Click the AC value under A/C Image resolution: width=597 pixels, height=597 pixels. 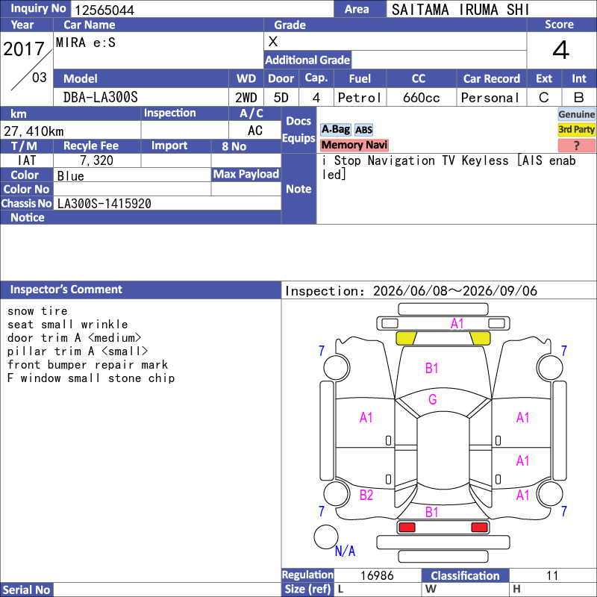point(255,131)
